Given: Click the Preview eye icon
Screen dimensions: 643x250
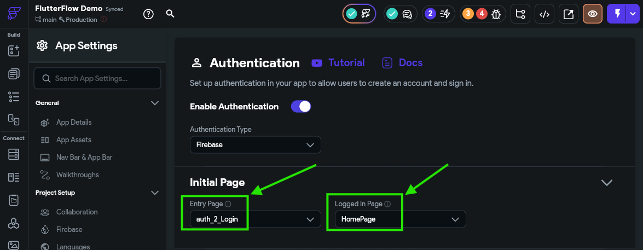Looking at the screenshot, I should (593, 14).
